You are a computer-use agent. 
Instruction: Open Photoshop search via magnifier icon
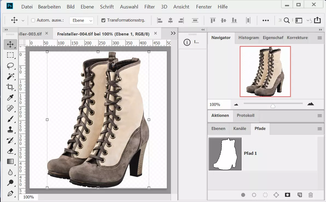[287, 20]
